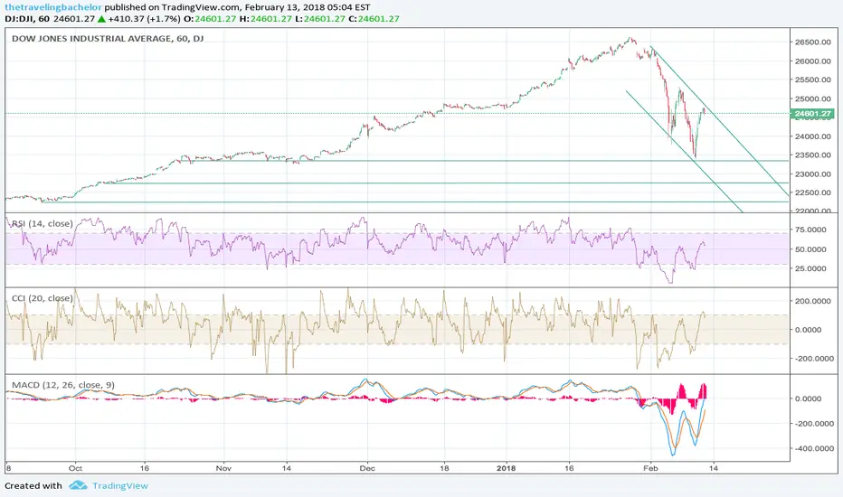Click the 18 label after Dec
The height and width of the screenshot is (497, 843).
click(445, 468)
